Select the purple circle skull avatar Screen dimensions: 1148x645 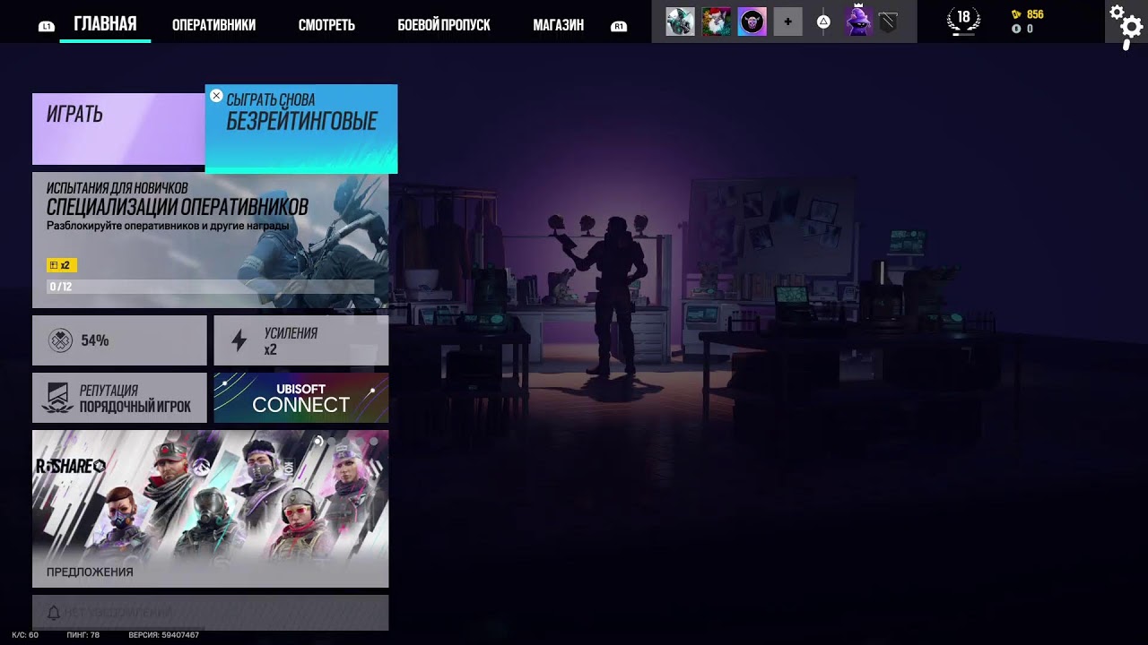[x=752, y=21]
